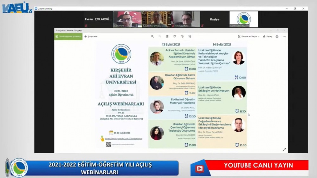Screen dimensions: 317x178
Task: Click the Kırşehir Ahi Evran University poster logo
Action: [x=121, y=54]
